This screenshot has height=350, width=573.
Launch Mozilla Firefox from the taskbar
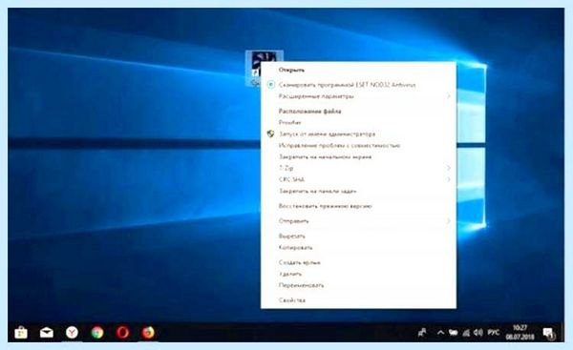pyautogui.click(x=148, y=333)
